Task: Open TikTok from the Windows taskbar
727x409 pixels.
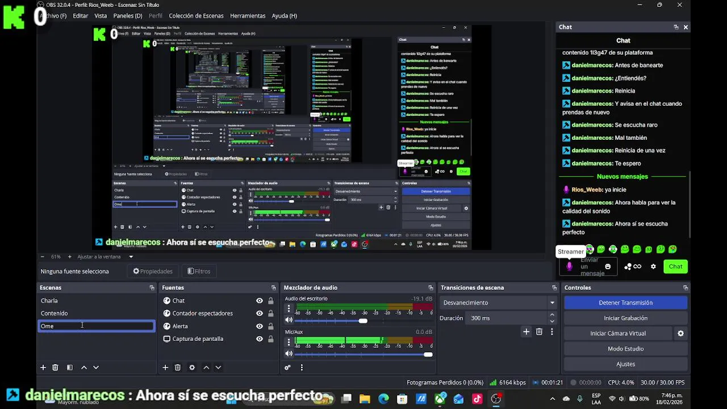Action: tap(477, 399)
